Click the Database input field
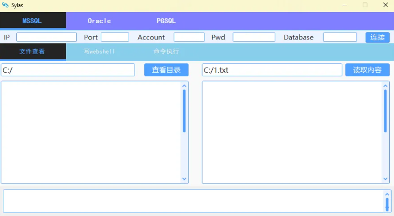The image size is (394, 216). [340, 37]
